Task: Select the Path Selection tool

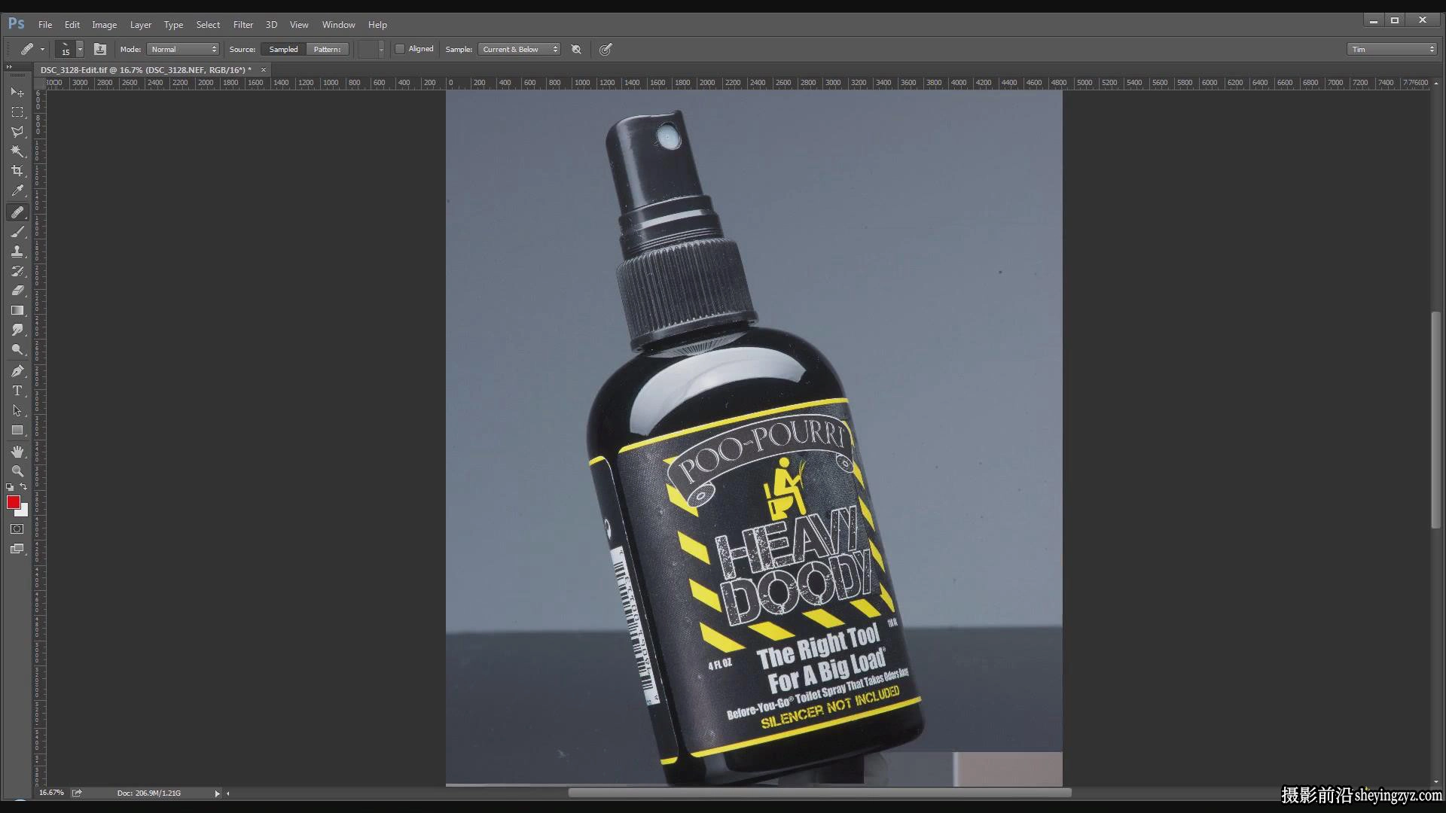Action: tap(17, 410)
